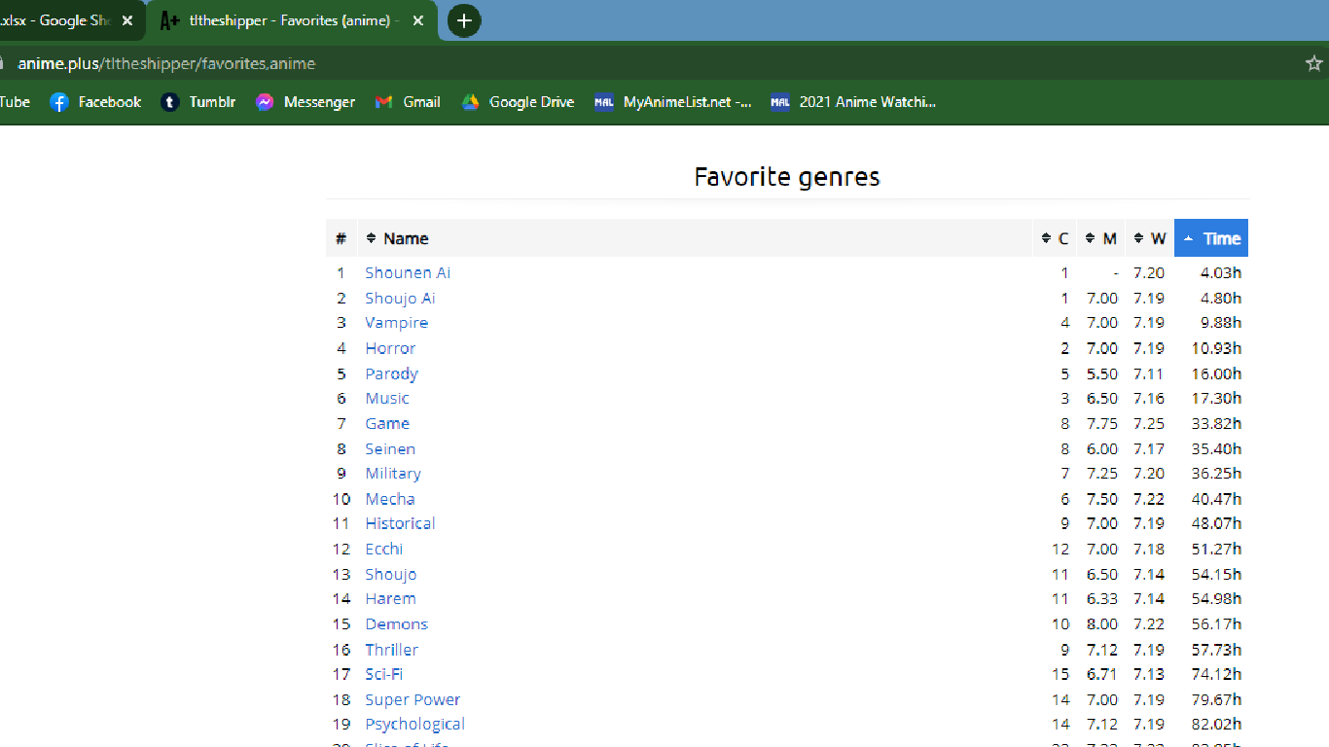Close the Google Sheets tab
Viewport: 1329px width, 747px height.
click(126, 20)
